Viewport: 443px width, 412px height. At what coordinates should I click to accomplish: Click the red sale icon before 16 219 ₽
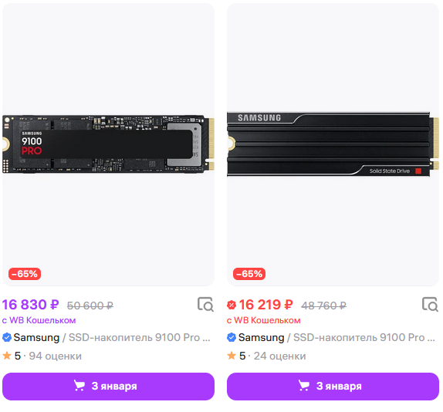click(x=232, y=305)
